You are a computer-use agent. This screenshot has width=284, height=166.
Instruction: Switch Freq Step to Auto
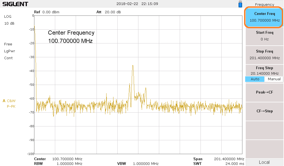[x=255, y=79]
